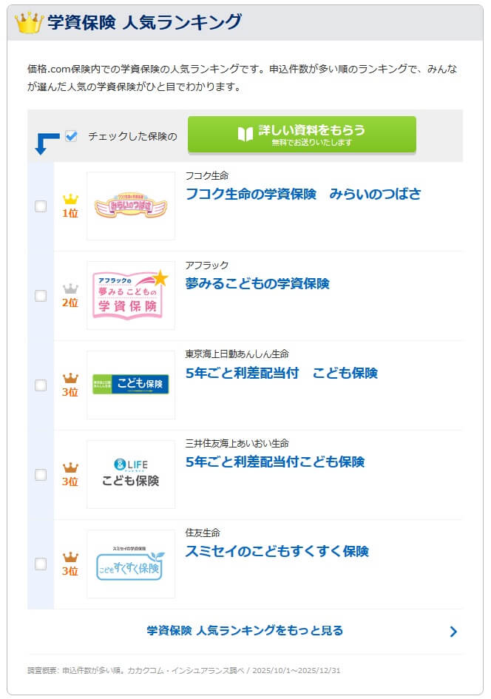Follow the 学資保険 人気ランキングをもっと見る link
The width and height of the screenshot is (491, 699).
coord(245,631)
